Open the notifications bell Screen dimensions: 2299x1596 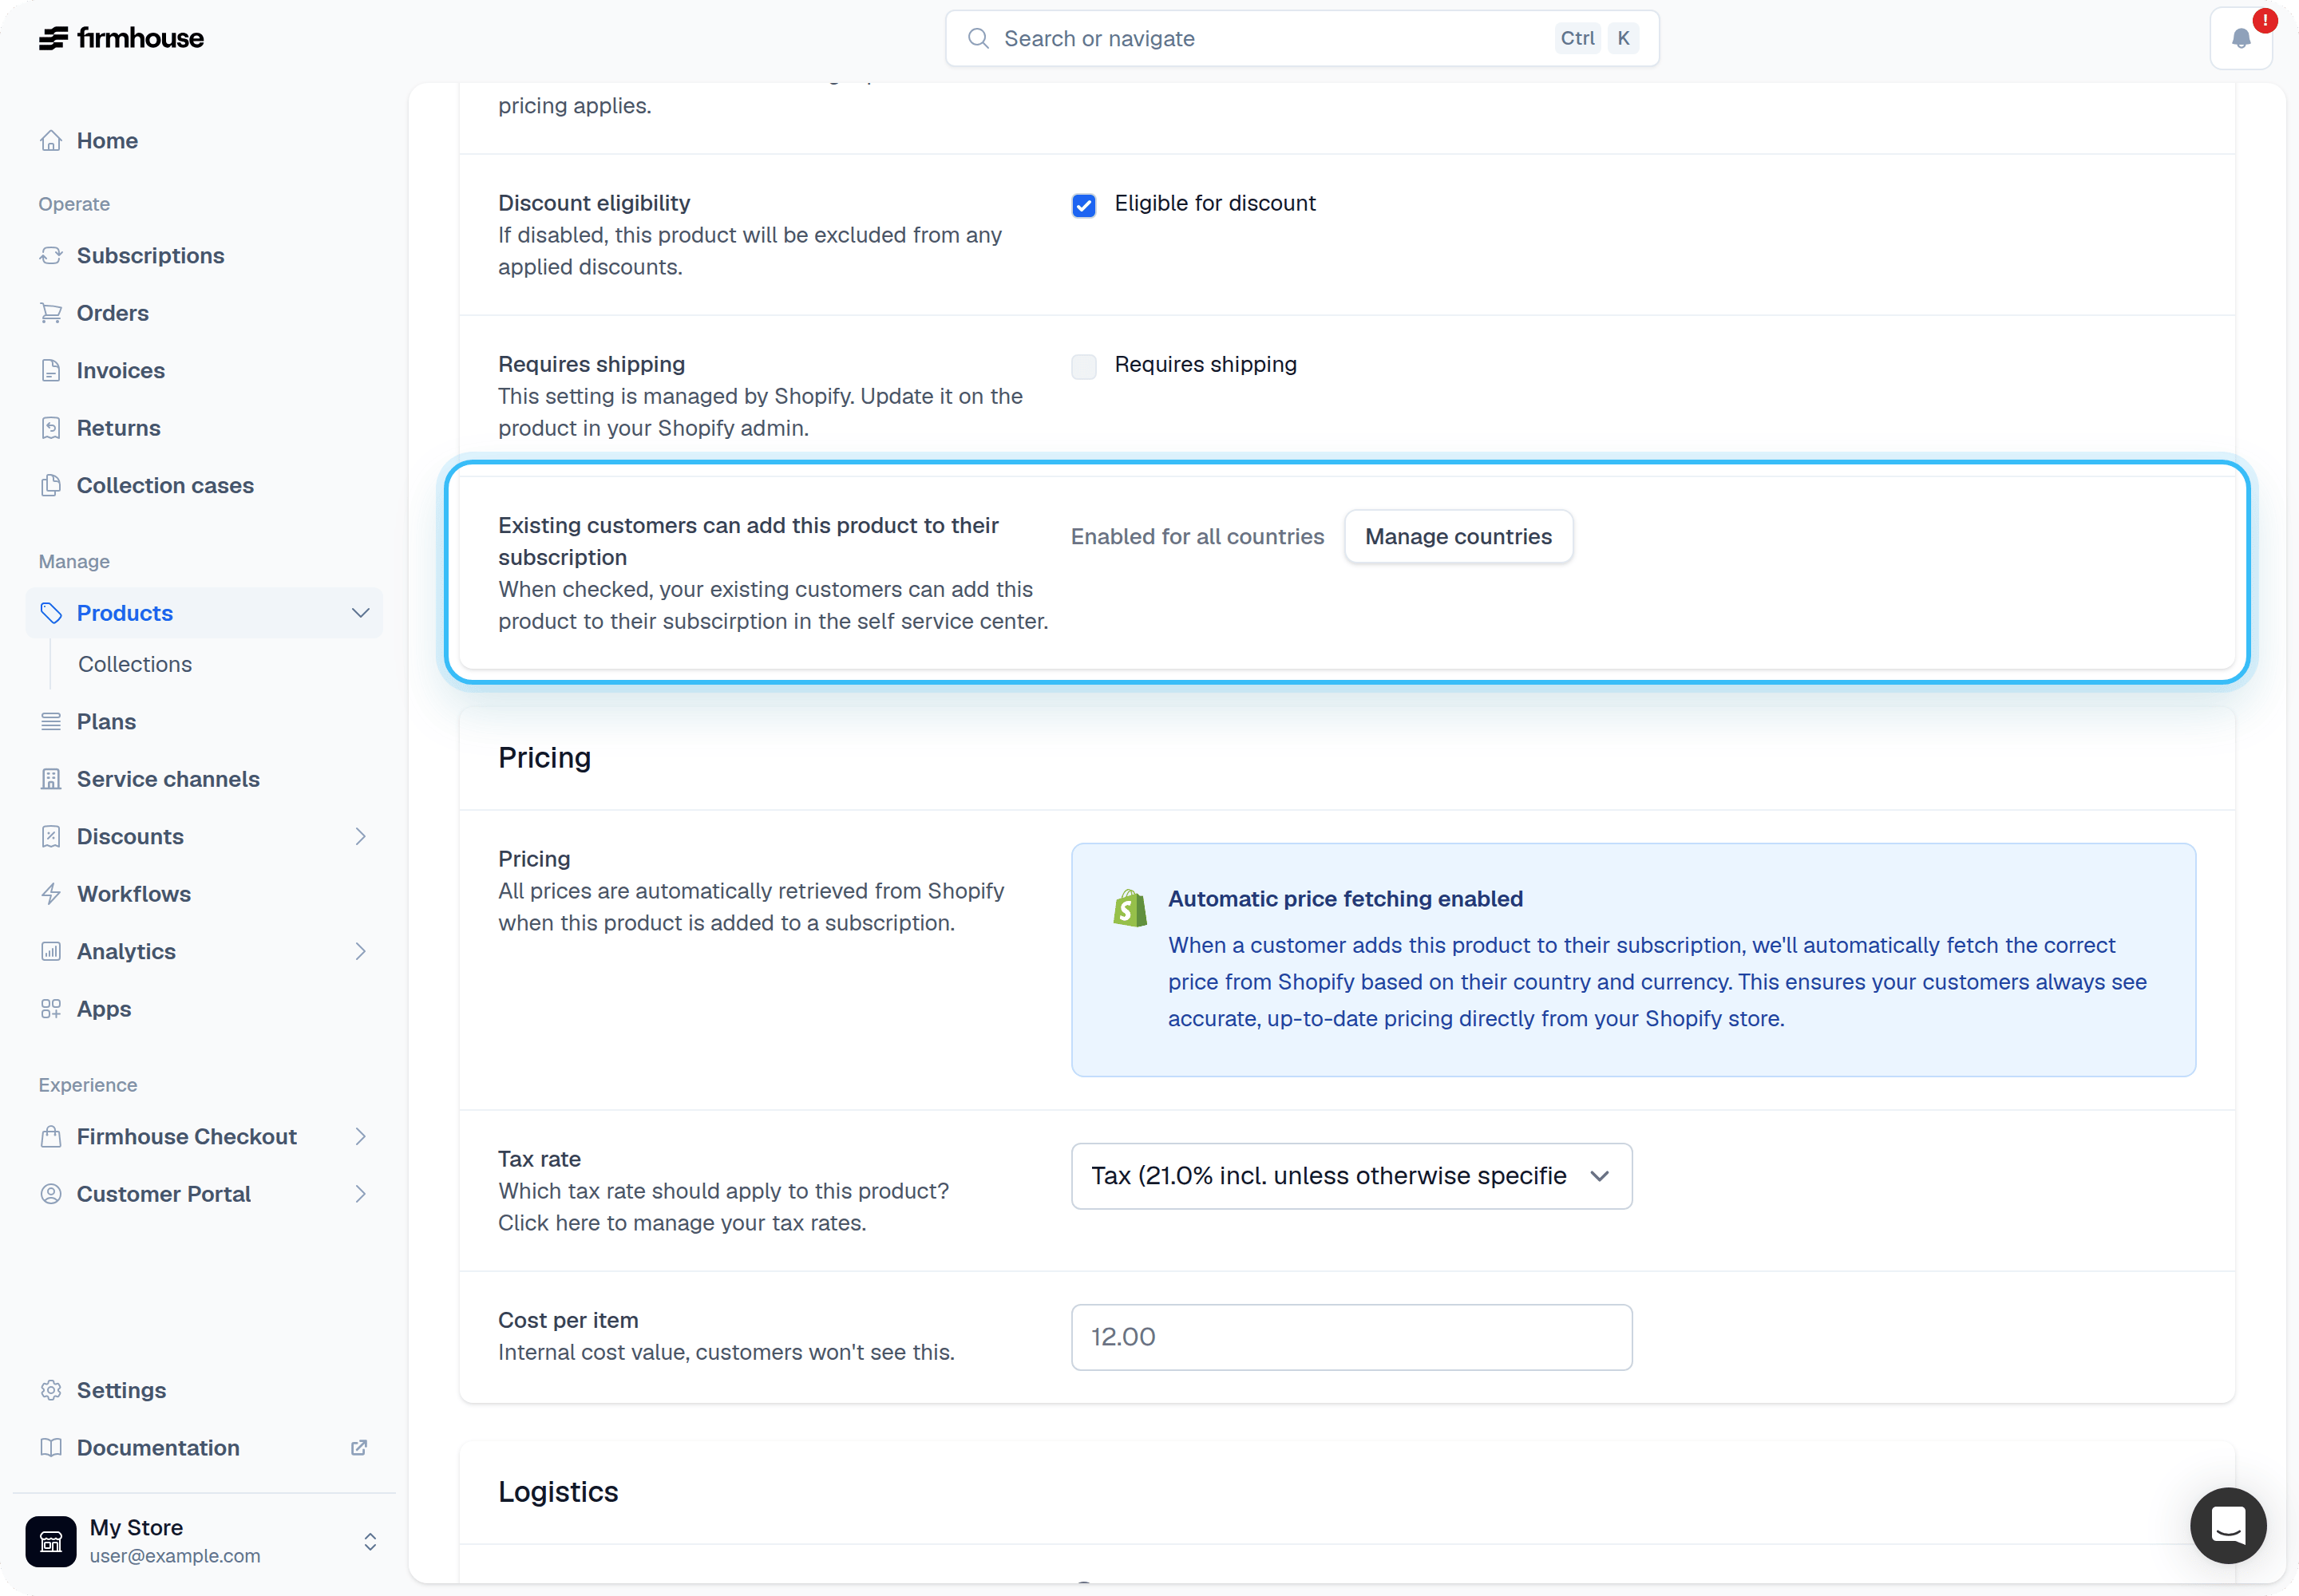coord(2241,39)
